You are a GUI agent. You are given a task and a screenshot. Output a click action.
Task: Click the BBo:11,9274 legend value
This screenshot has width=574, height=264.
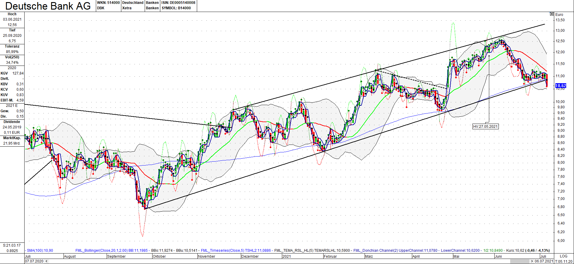tap(162, 251)
